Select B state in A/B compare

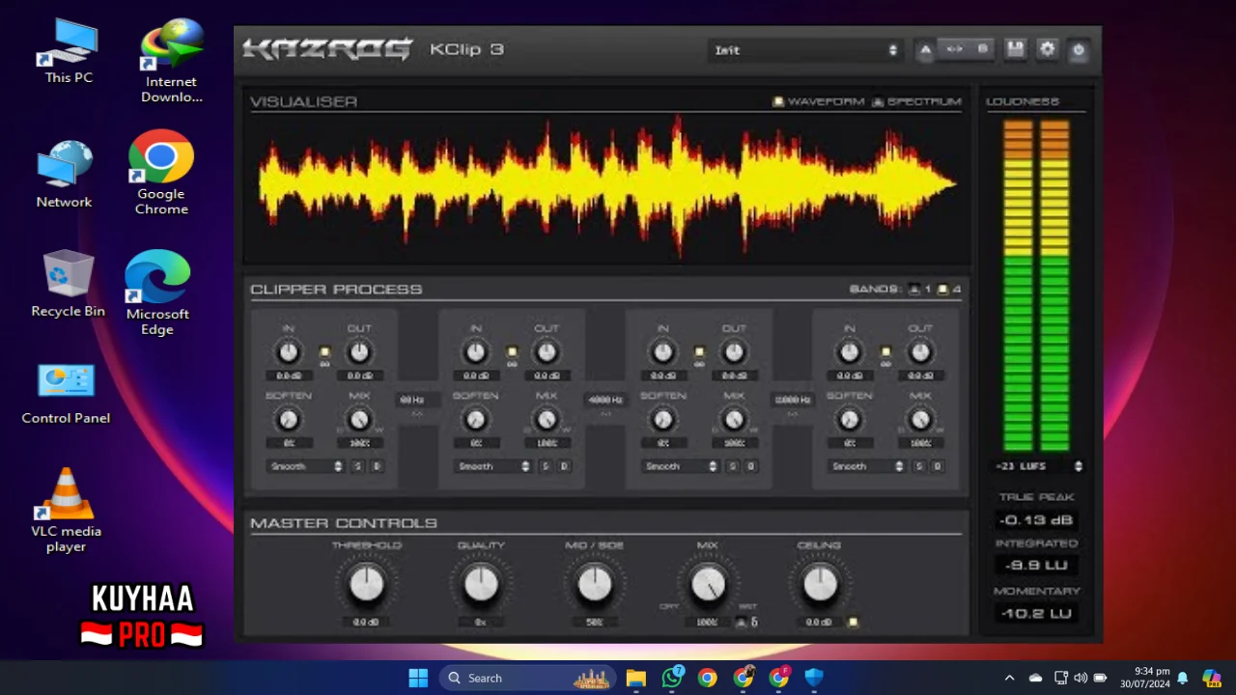982,49
